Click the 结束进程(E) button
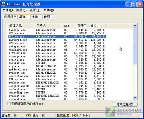144x119 pixels. (x=125, y=104)
